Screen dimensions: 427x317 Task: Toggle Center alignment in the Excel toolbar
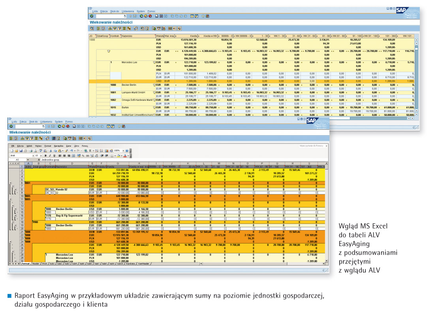click(x=64, y=156)
